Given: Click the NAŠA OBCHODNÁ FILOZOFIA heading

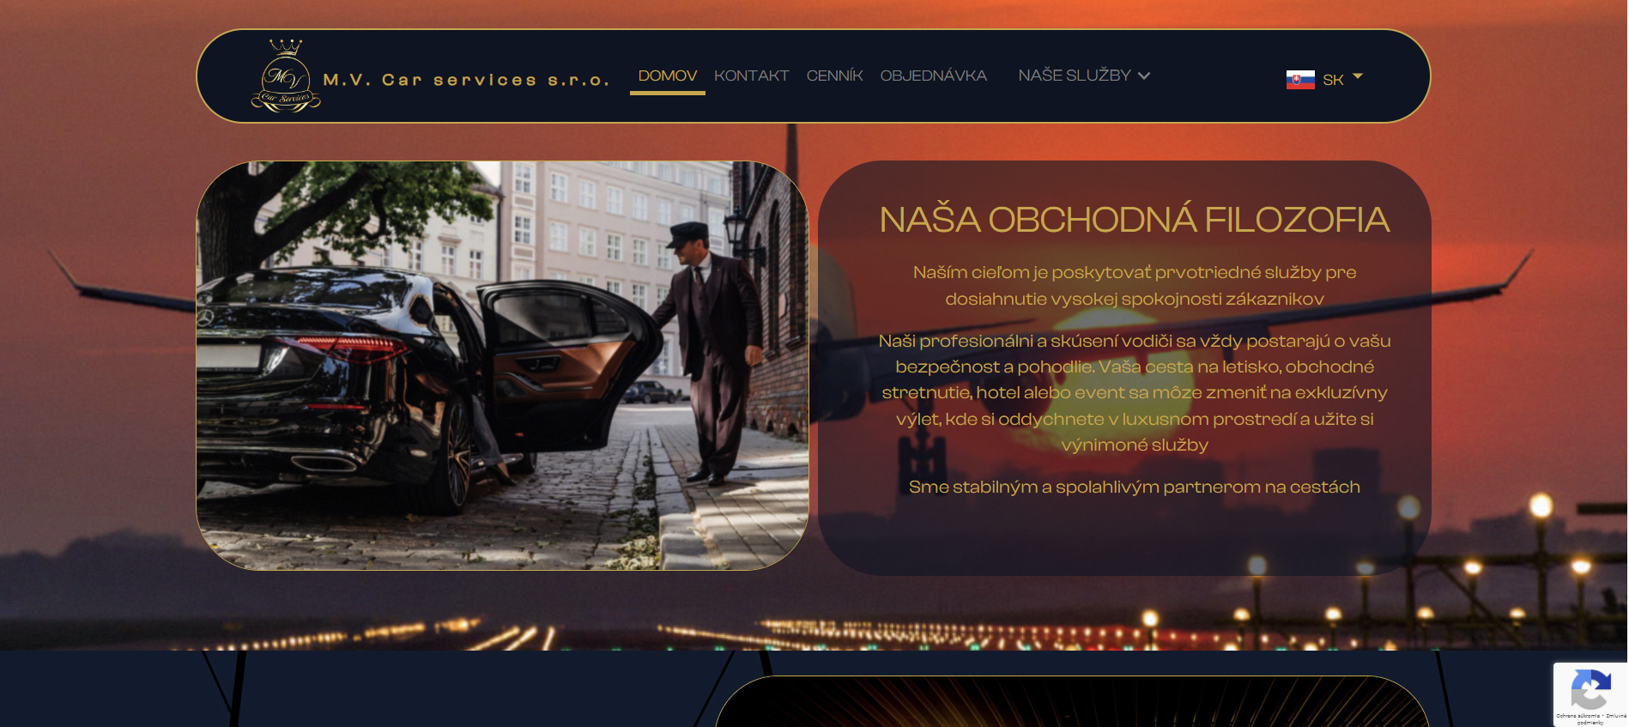Looking at the screenshot, I should [x=1135, y=220].
